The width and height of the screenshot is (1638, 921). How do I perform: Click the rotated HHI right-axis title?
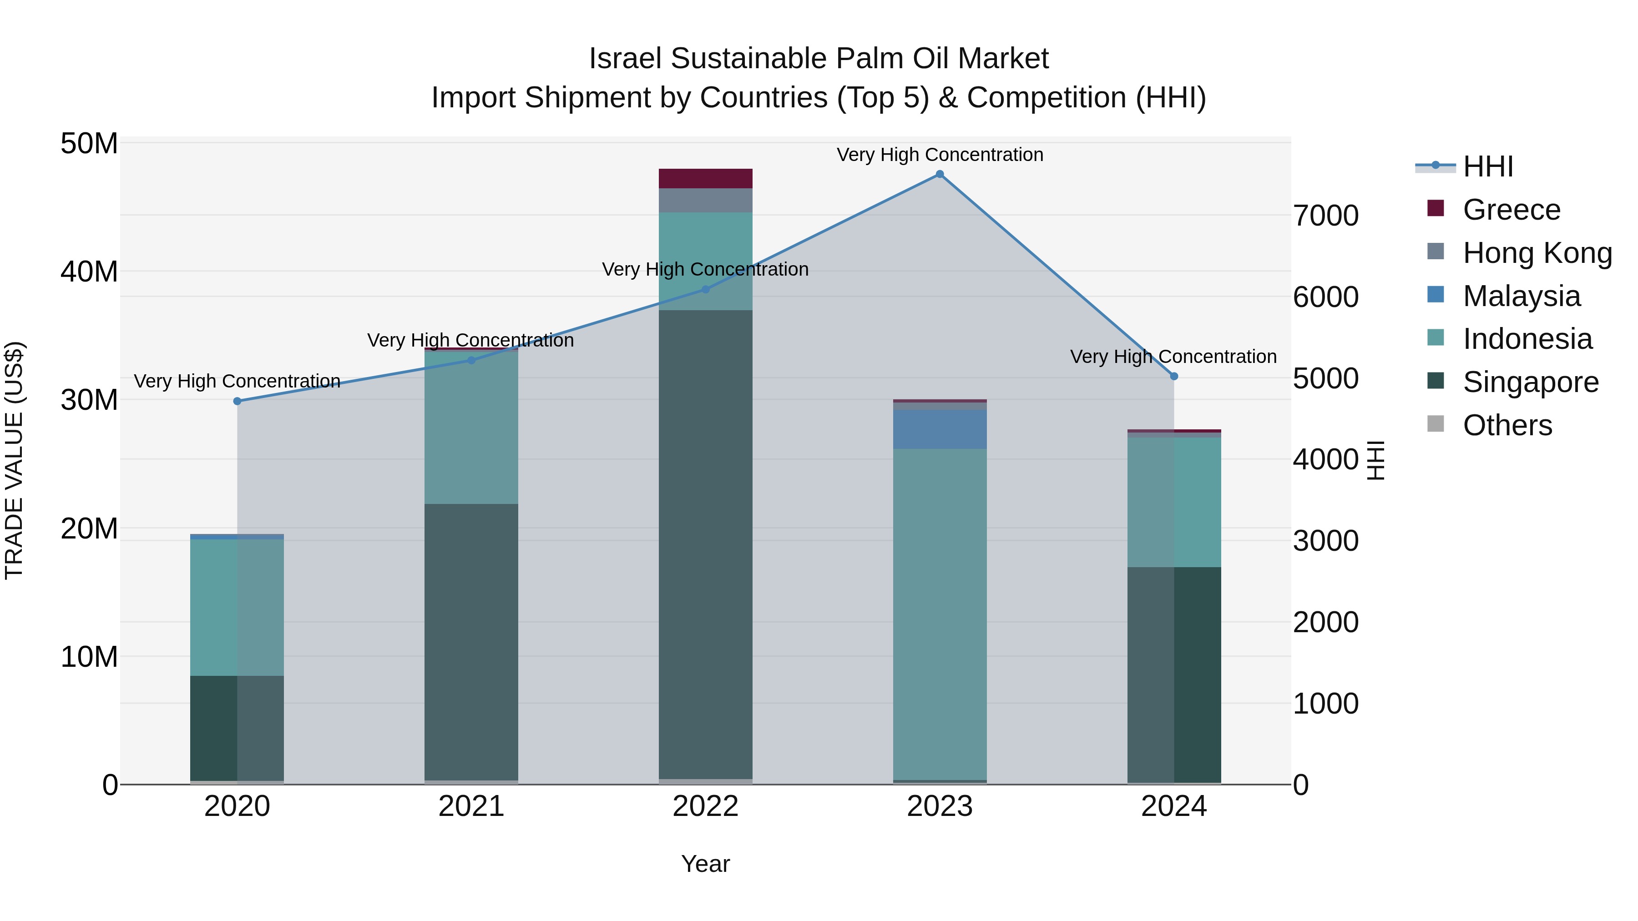[x=1375, y=460]
